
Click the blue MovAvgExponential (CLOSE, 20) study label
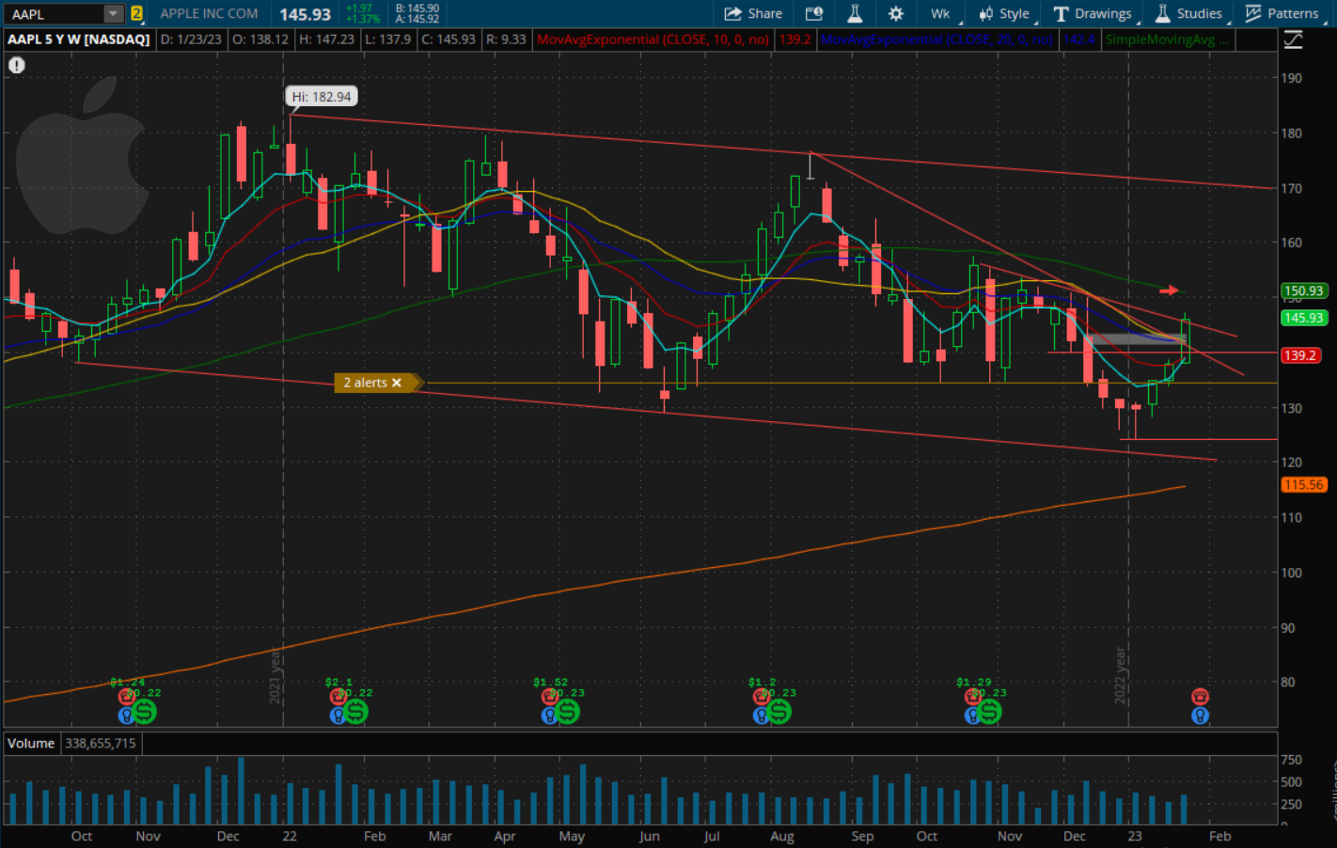tap(936, 39)
